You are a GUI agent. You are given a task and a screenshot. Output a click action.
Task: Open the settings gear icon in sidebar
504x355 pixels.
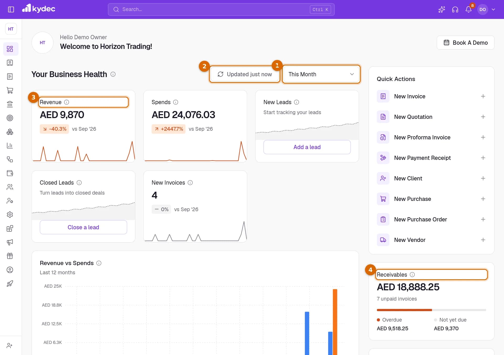coord(10,215)
